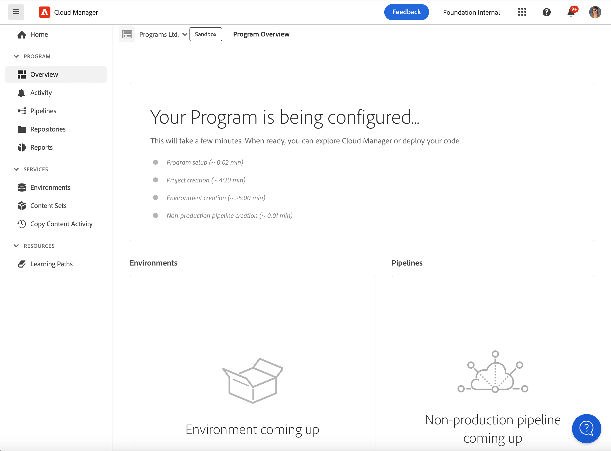
Task: Collapse the PROGRAM section
Action: coord(16,56)
